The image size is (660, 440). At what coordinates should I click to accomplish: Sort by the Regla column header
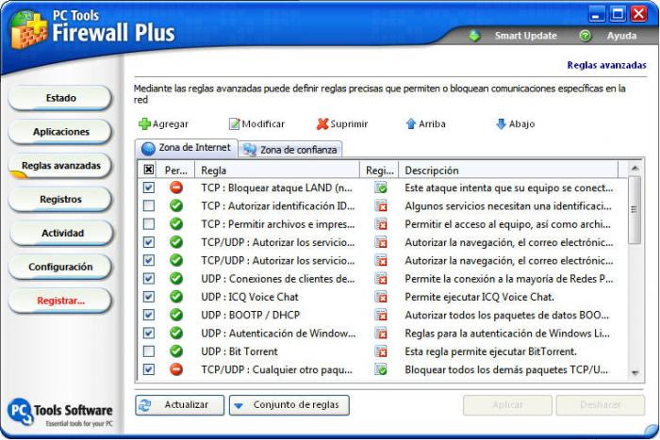pyautogui.click(x=277, y=170)
